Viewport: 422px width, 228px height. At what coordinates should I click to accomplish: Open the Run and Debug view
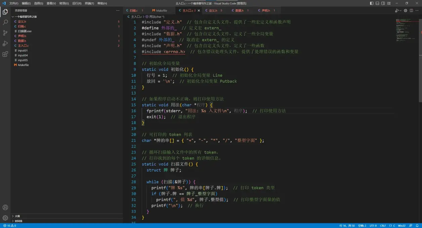click(x=5, y=43)
